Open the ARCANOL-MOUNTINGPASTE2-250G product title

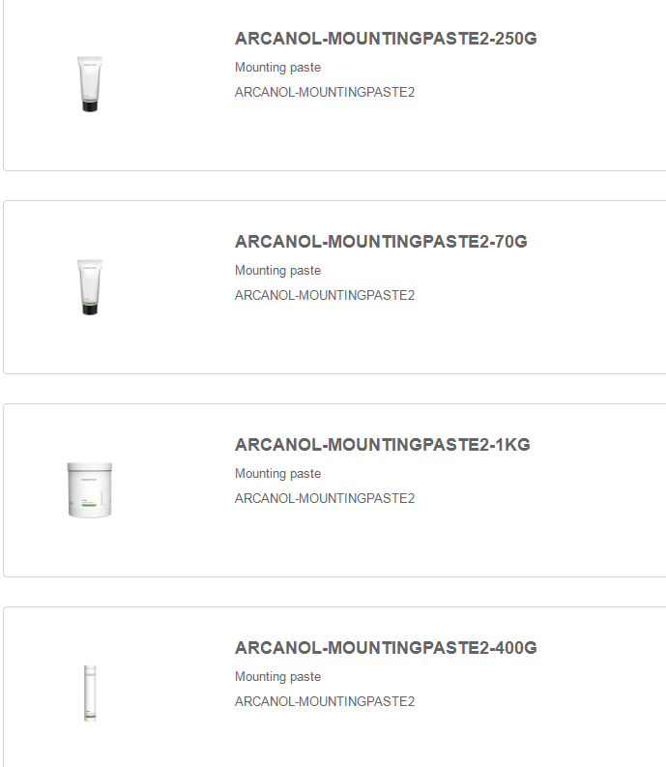[385, 39]
